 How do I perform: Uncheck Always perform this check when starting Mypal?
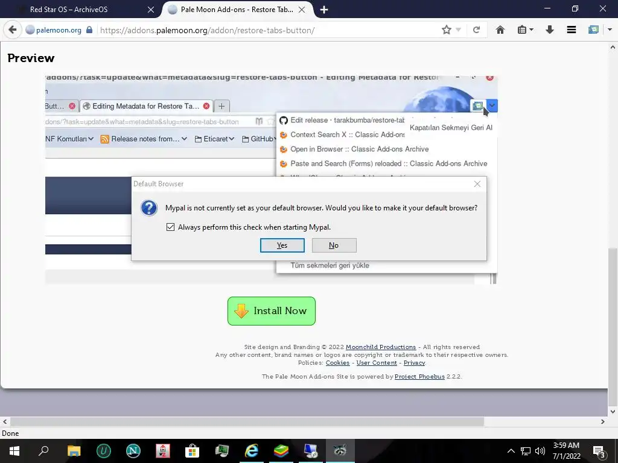point(170,227)
